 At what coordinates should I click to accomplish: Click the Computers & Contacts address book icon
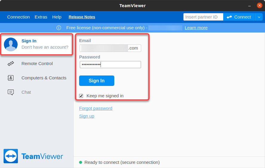(x=10, y=78)
